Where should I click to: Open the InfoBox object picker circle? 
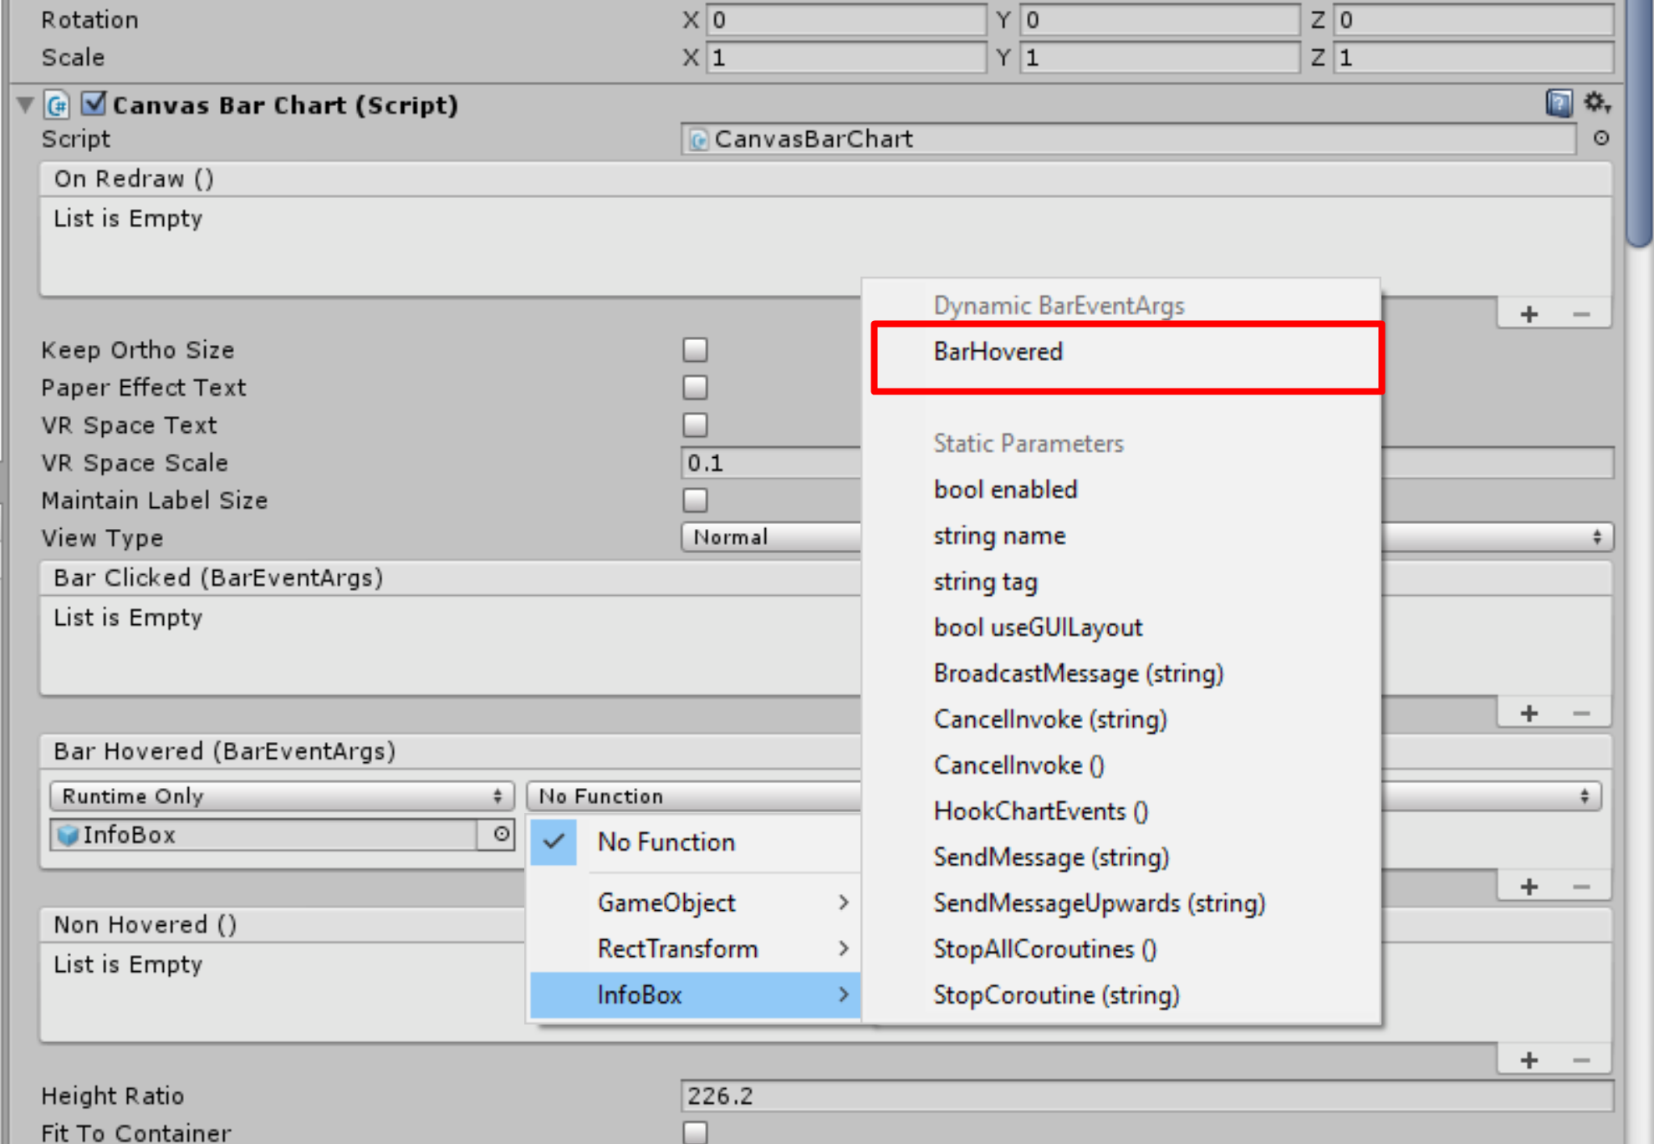click(501, 834)
